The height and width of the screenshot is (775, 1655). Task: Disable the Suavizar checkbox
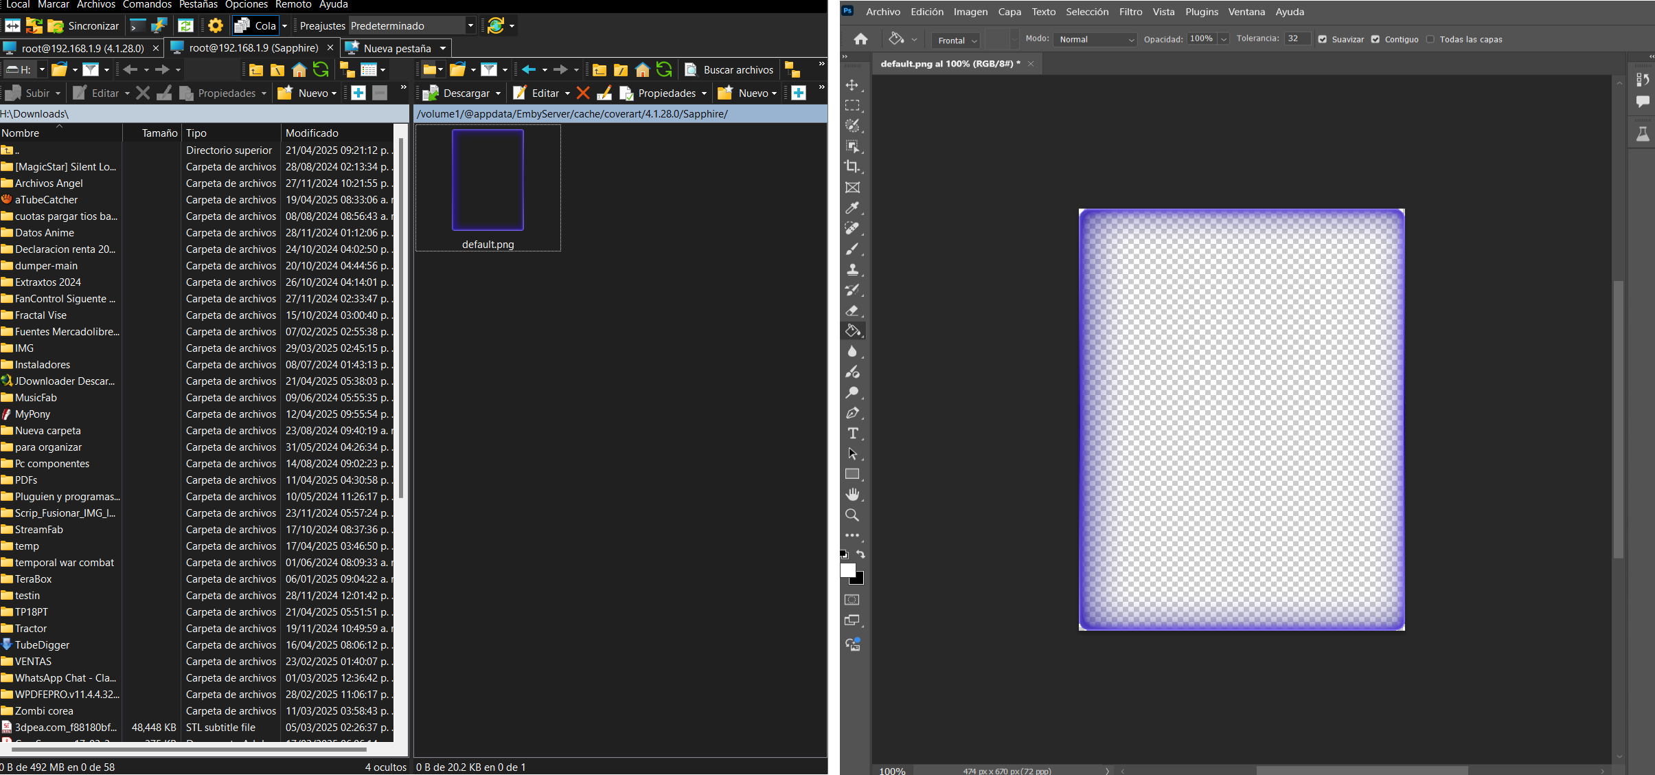click(x=1323, y=39)
